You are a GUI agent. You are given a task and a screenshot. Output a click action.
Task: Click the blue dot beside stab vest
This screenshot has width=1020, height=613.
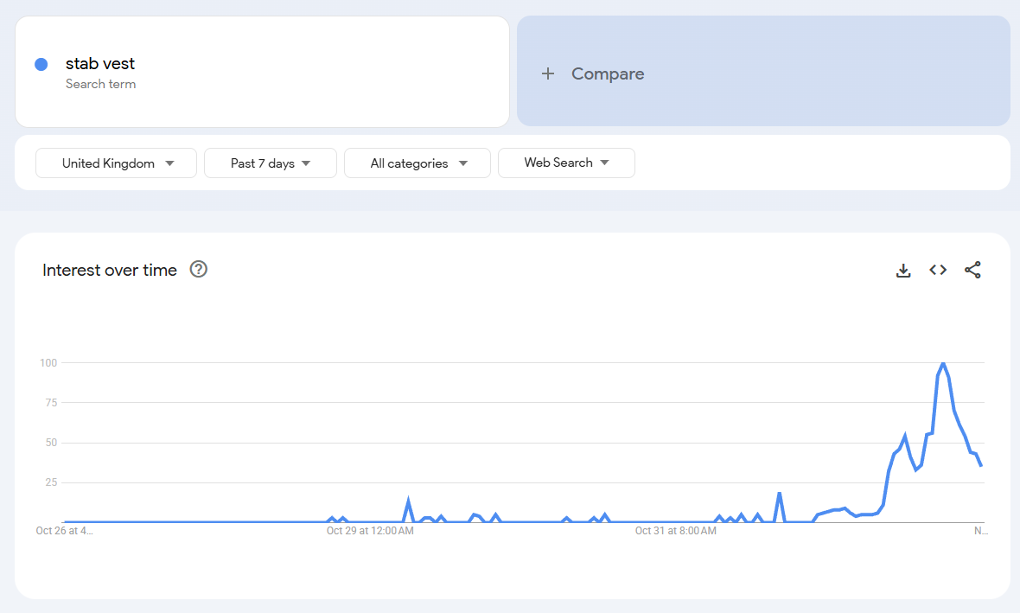(41, 64)
